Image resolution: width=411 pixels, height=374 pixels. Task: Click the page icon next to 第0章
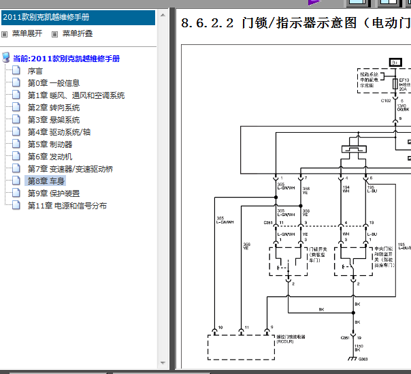(16, 82)
